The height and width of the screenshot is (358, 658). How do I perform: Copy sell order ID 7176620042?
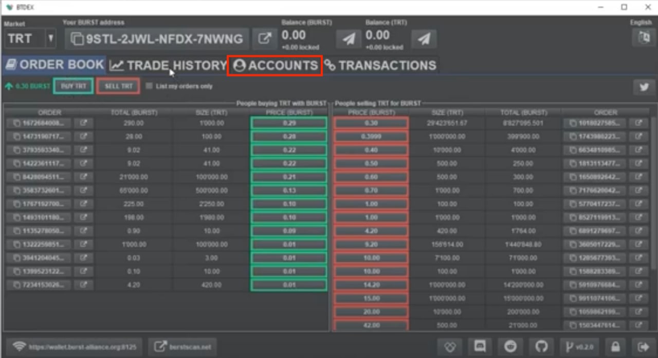(595, 191)
